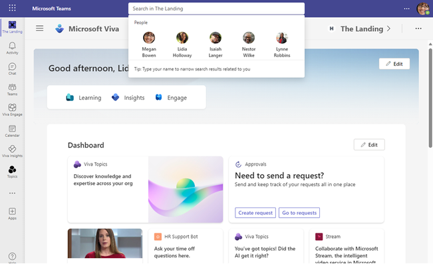Screen dimensions: 433x266
Task: Show more apps ellipsis in sidebar
Action: pyautogui.click(x=12, y=193)
